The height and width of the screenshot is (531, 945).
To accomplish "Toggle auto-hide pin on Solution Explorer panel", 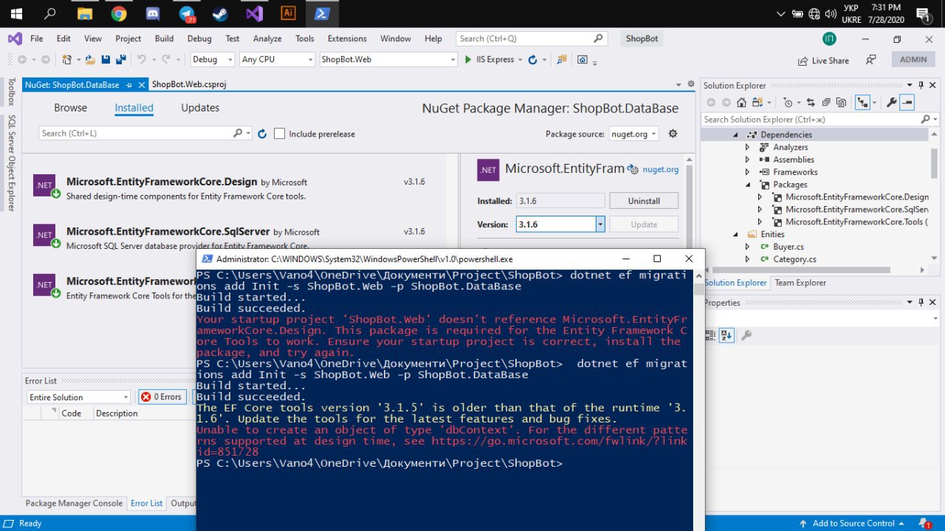I will coord(921,86).
